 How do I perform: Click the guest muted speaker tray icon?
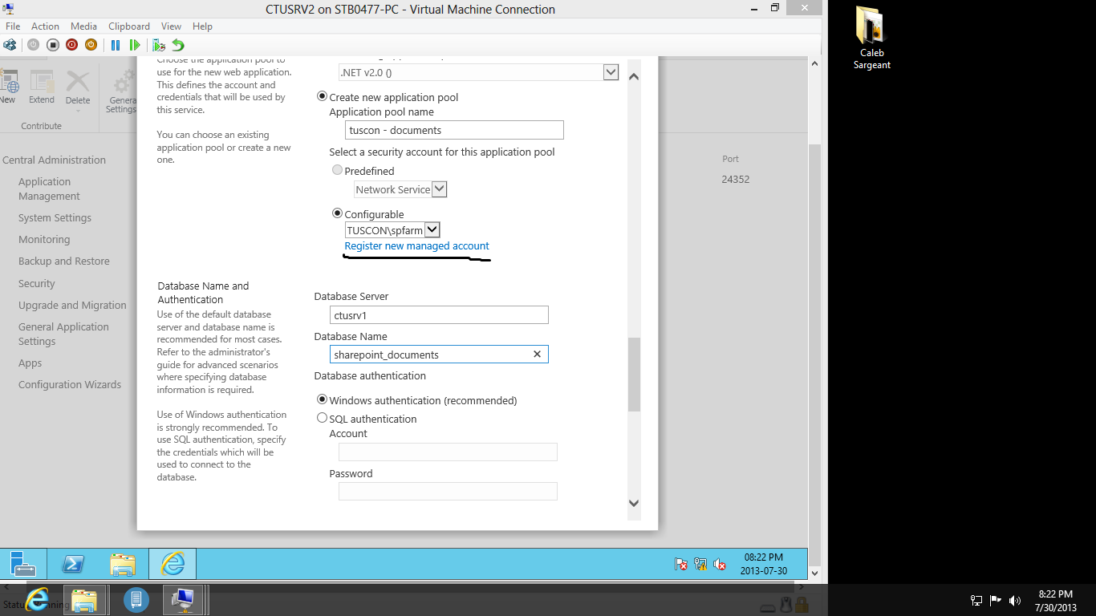[x=720, y=564]
